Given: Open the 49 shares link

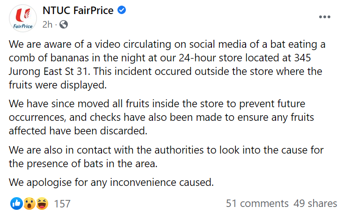Looking at the screenshot, I should coord(315,204).
